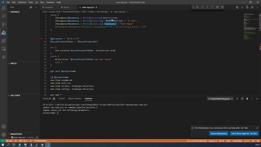
Task: Click Step Over in debug toolbar
Action: point(202,7)
